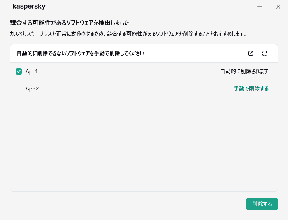Minimize the Kaspersky window
This screenshot has width=288, height=220.
[260, 7]
